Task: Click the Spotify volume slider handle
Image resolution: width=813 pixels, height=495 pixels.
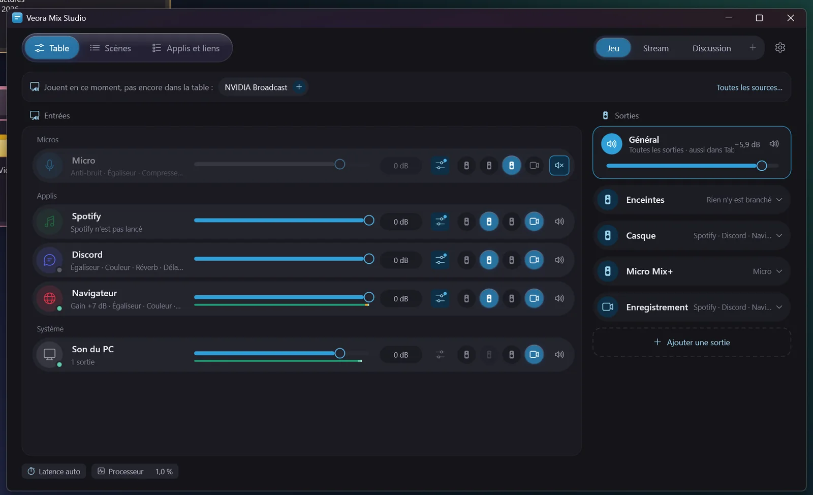Action: (x=369, y=220)
